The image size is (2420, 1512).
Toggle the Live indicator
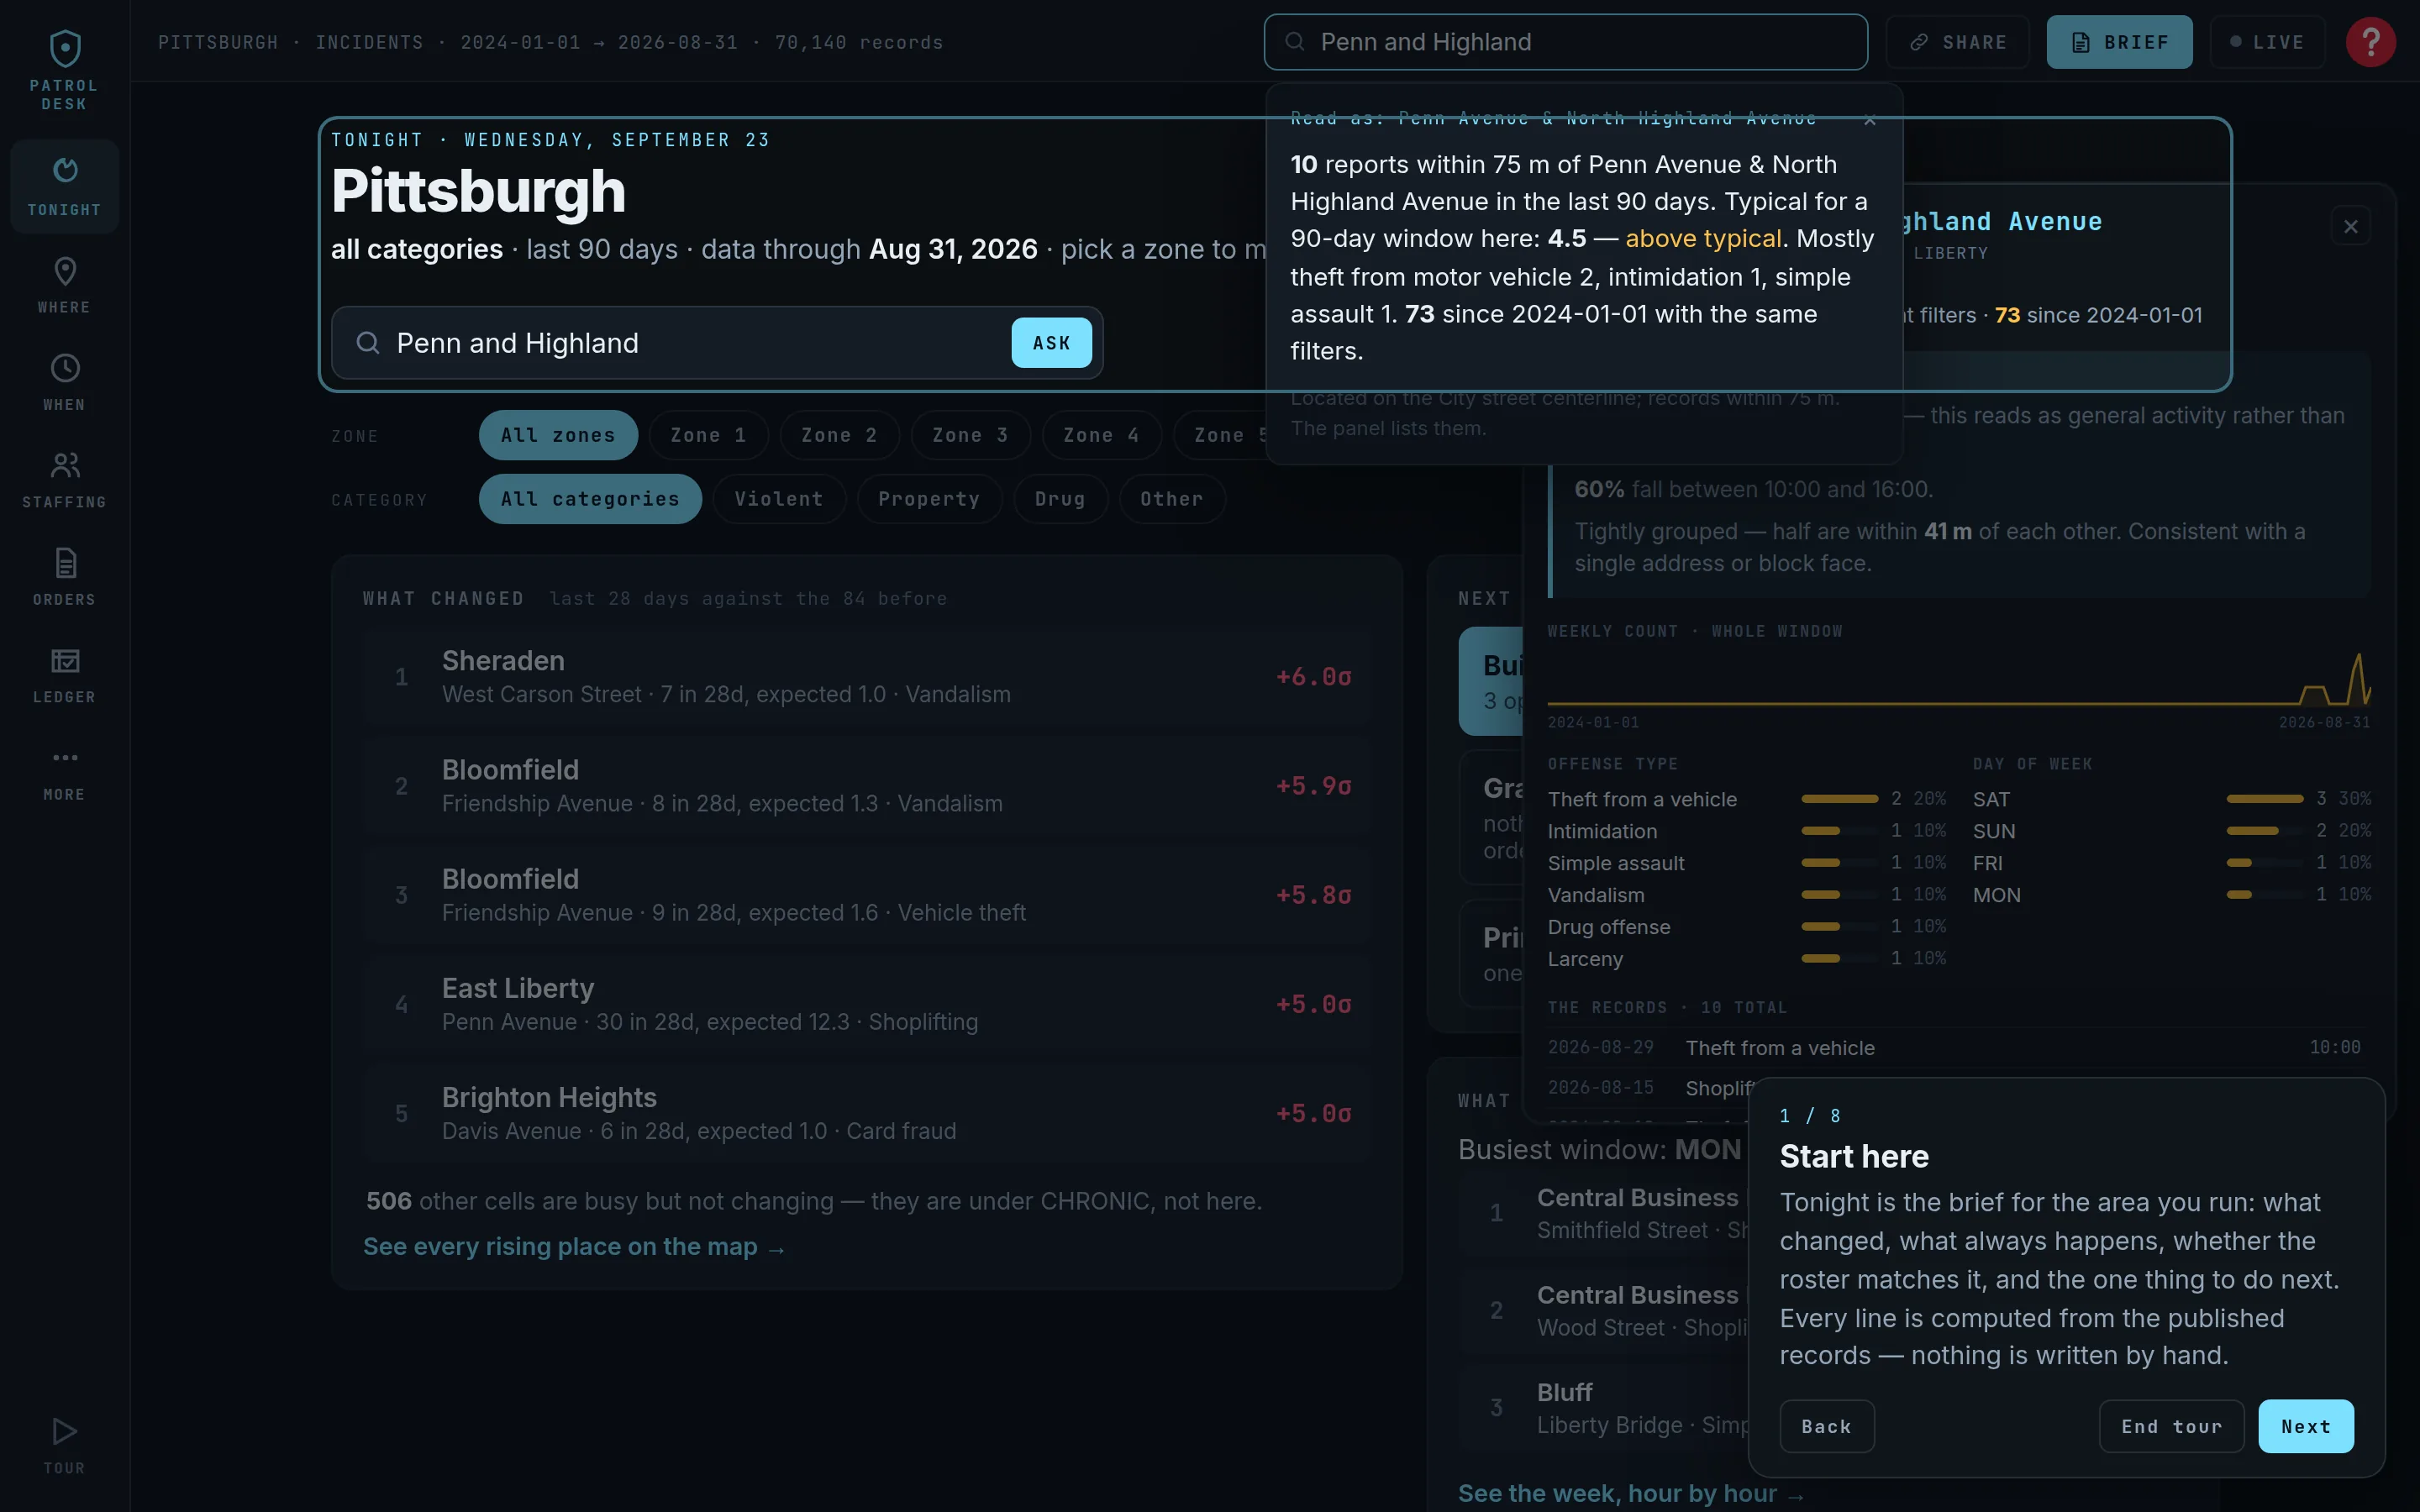(x=2267, y=42)
